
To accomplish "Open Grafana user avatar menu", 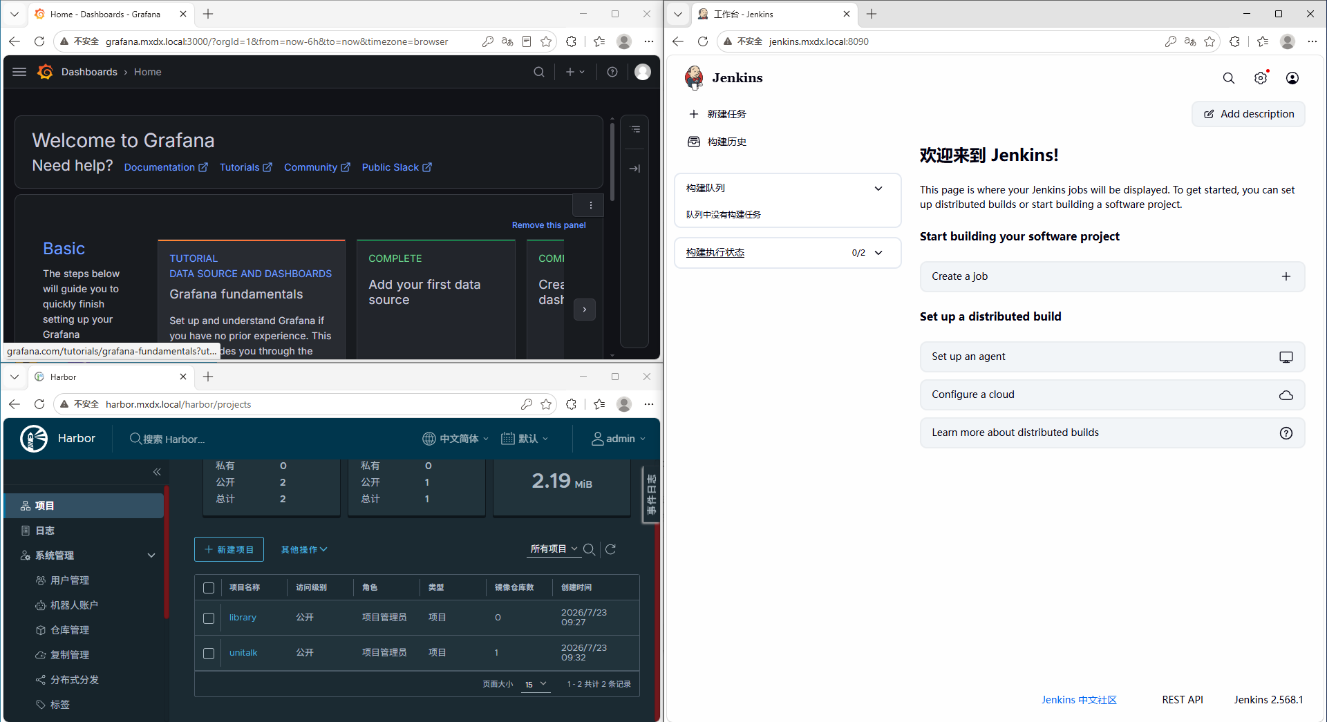I will click(x=643, y=72).
